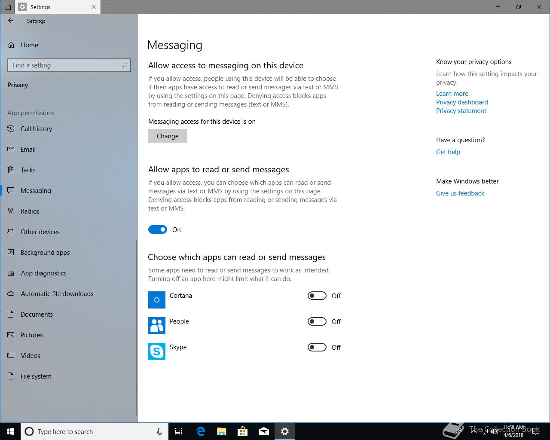The image size is (550, 440).
Task: Enable messaging access for Skype
Action: click(317, 347)
